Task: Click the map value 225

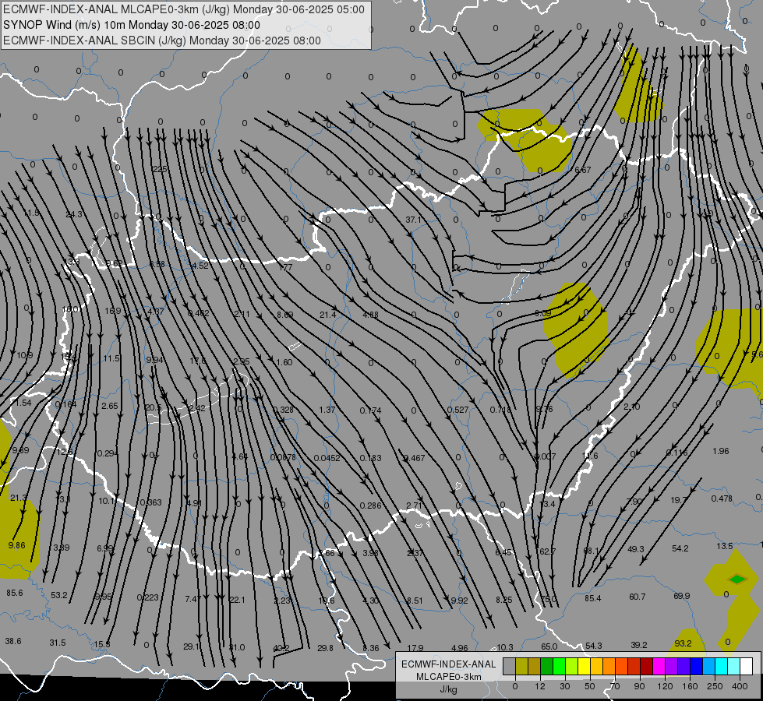Action: [160, 169]
